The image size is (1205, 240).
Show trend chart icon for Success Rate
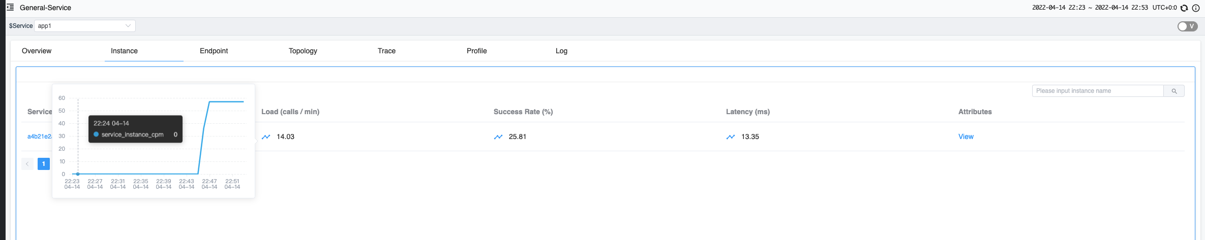[x=498, y=136]
